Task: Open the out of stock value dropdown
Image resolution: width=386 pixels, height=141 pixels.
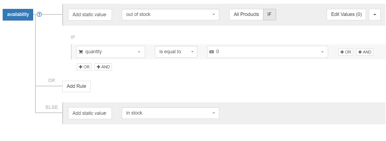Action: click(x=170, y=15)
